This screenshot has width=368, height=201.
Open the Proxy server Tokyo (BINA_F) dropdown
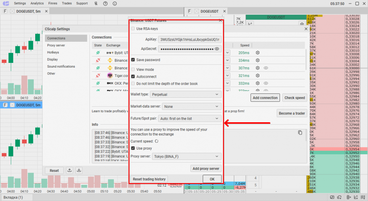(187, 156)
